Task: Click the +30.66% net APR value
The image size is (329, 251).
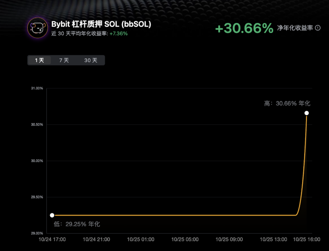Action: coord(244,28)
